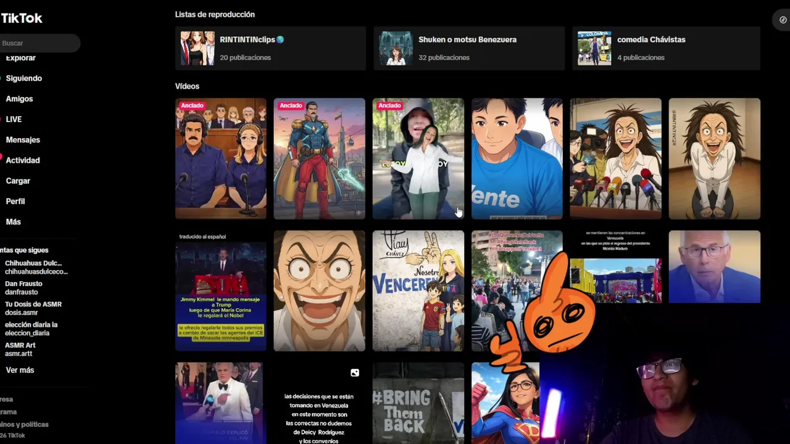
Task: Click the Anclado badge on superhero video
Action: pyautogui.click(x=291, y=105)
